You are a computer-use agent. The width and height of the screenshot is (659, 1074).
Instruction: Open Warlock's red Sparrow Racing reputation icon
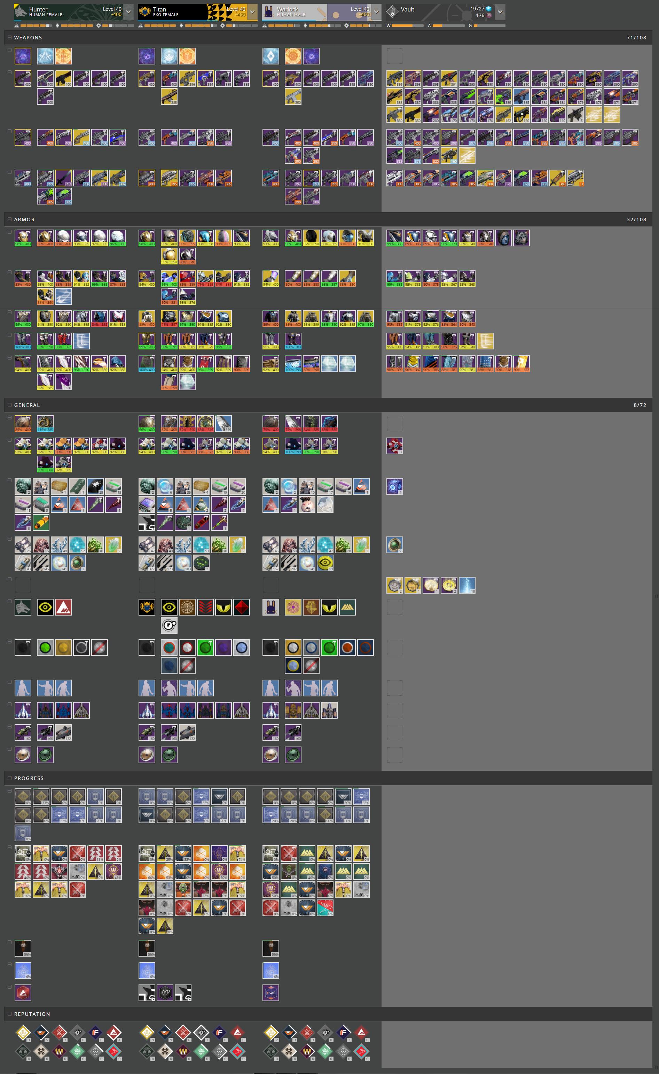point(361,1051)
